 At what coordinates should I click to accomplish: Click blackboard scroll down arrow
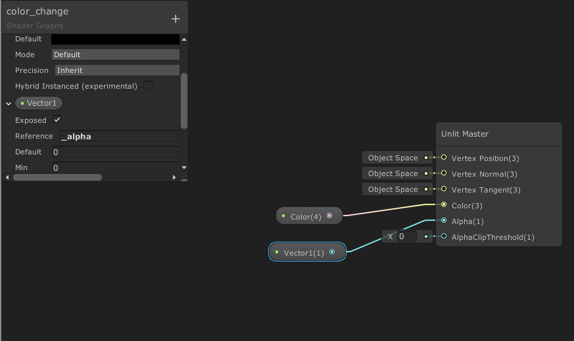coord(184,168)
